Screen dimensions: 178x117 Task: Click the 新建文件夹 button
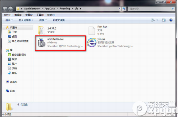(59, 20)
